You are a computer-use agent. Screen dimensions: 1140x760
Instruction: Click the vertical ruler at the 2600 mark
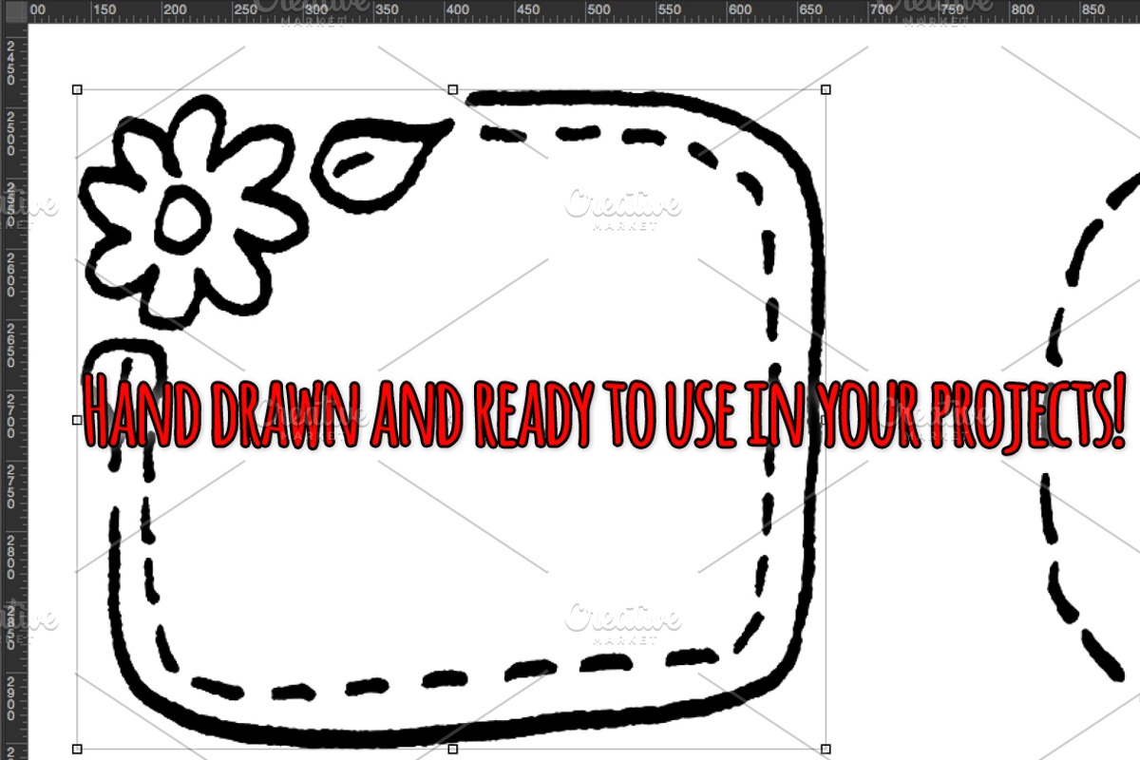[11, 273]
